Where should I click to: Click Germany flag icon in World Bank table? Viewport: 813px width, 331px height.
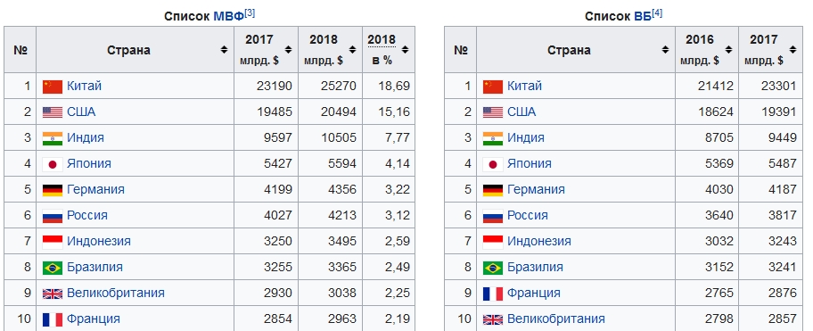(493, 190)
